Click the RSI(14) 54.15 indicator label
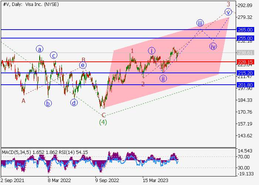The width and height of the screenshot is (259, 185). tap(73, 152)
